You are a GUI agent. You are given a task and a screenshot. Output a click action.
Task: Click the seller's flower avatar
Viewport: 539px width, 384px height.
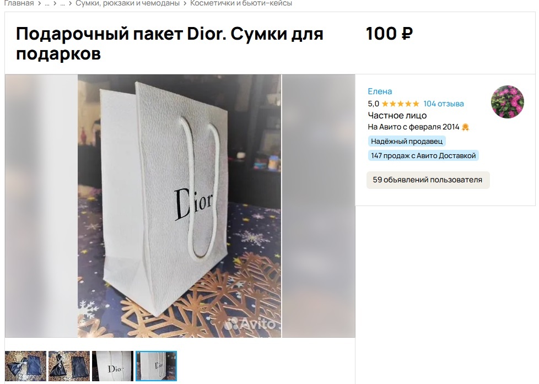coord(508,102)
